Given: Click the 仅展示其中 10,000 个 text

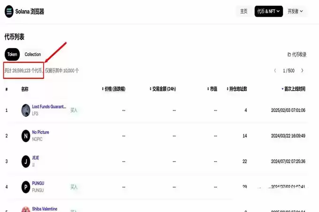Looking at the screenshot, I should tap(62, 71).
